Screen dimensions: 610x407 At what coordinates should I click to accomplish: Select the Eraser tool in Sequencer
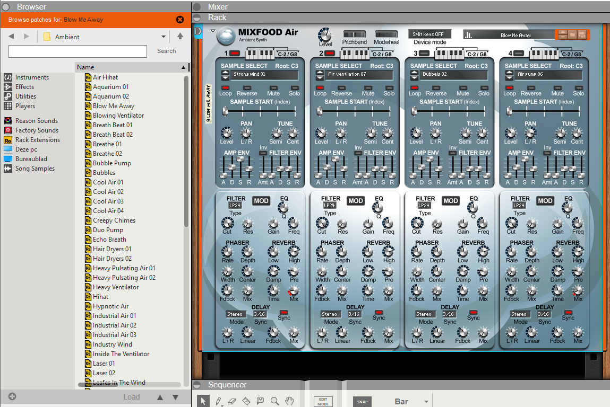click(232, 401)
